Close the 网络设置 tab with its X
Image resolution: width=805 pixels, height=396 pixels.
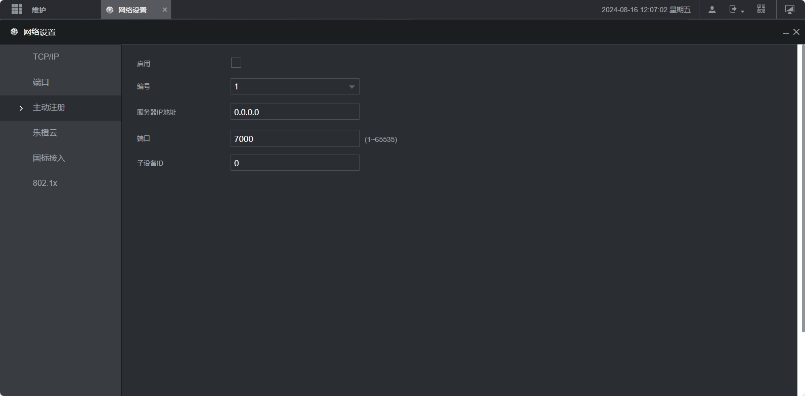pos(165,10)
